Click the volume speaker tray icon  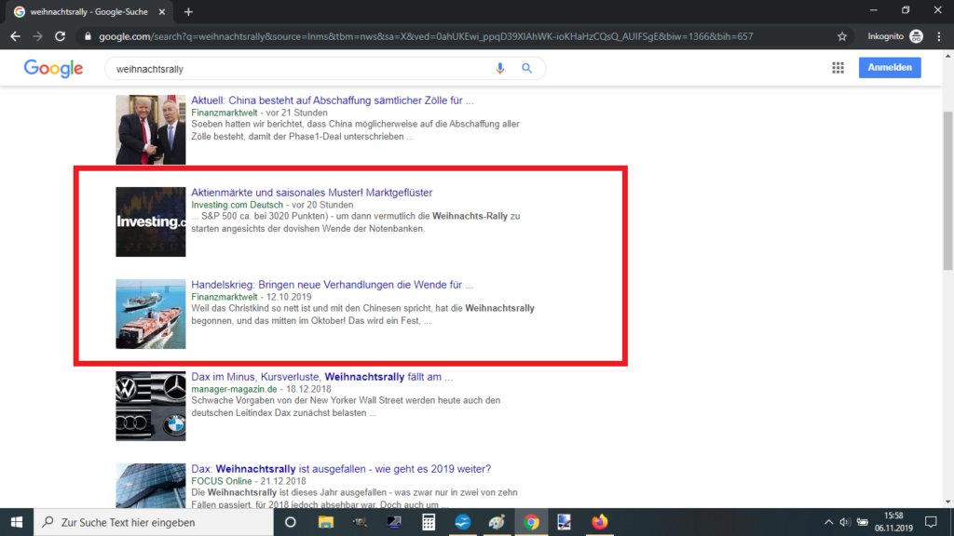click(844, 522)
